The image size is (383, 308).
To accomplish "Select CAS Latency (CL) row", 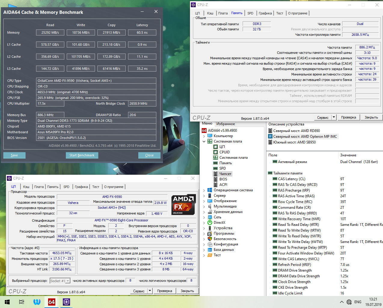I will (x=325, y=179).
